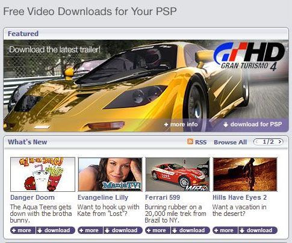Click download button under Ferrari 599
The width and height of the screenshot is (292, 243).
click(190, 230)
